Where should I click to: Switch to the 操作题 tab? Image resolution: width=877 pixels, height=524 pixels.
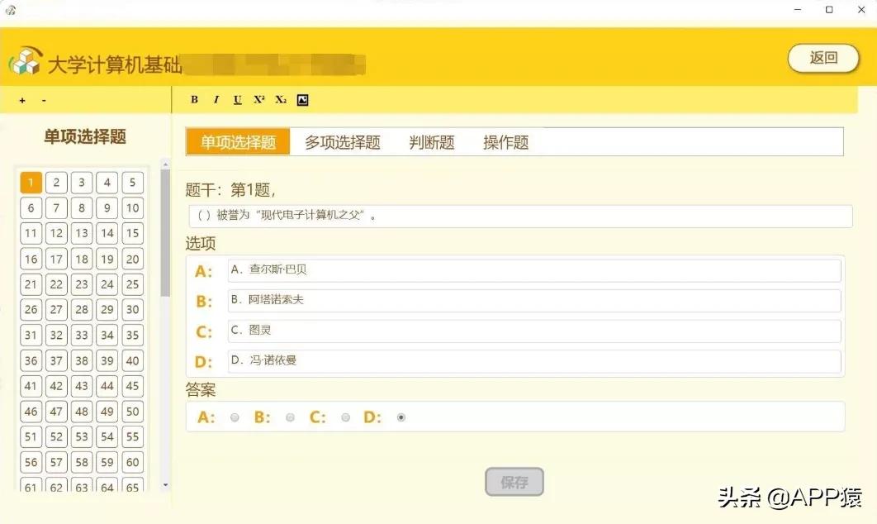[x=506, y=142]
